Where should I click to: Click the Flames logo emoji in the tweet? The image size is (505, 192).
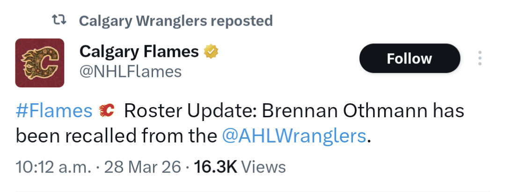pyautogui.click(x=107, y=111)
